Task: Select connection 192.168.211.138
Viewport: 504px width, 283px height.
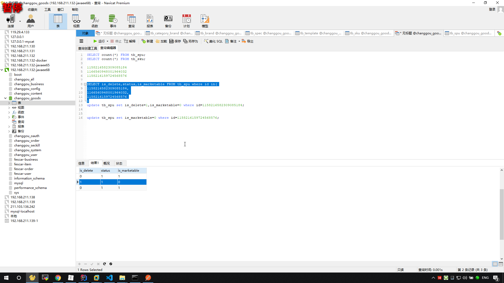Action: pyautogui.click(x=23, y=197)
